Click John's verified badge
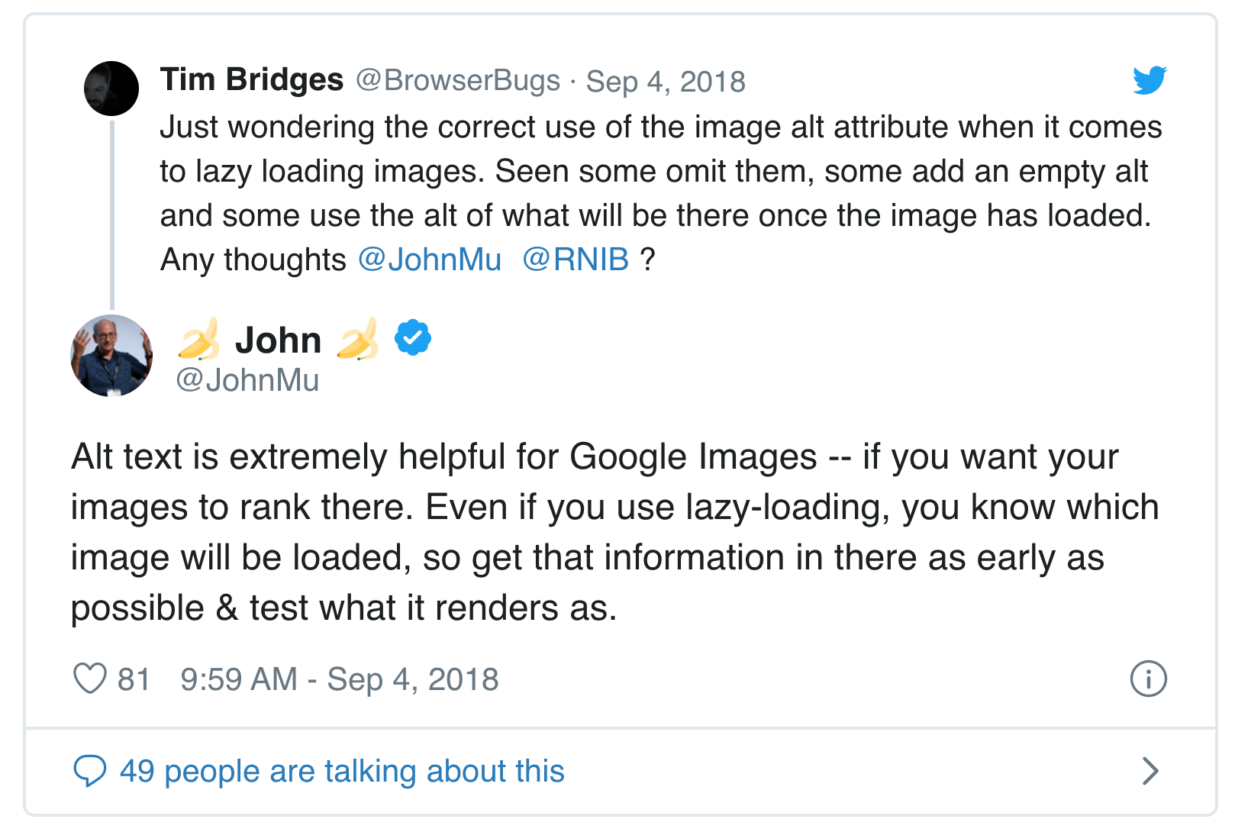The width and height of the screenshot is (1235, 832). tap(413, 338)
